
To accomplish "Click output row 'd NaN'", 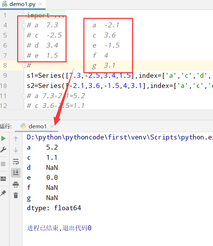I will pos(42,168).
